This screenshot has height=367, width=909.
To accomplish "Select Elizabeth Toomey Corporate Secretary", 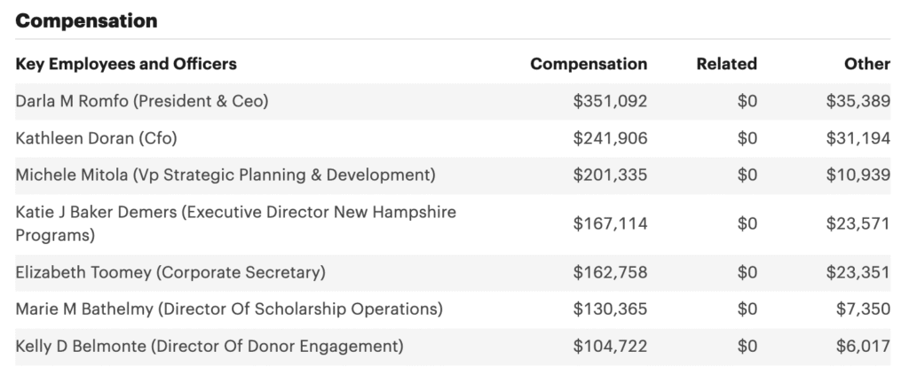I will 170,272.
